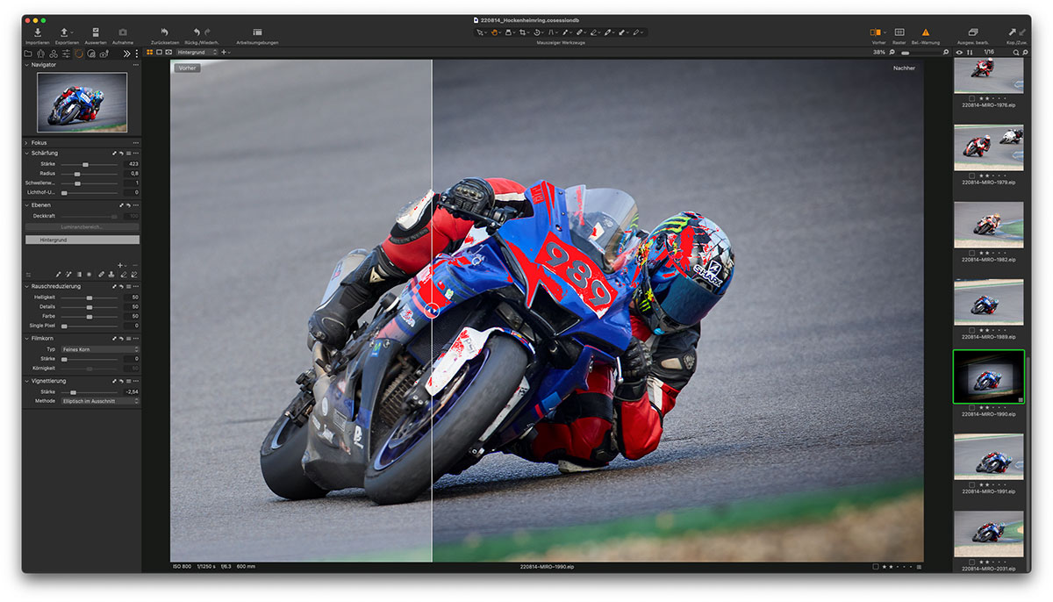This screenshot has height=602, width=1053.
Task: Collapse the Navigator panel
Action: (x=26, y=65)
